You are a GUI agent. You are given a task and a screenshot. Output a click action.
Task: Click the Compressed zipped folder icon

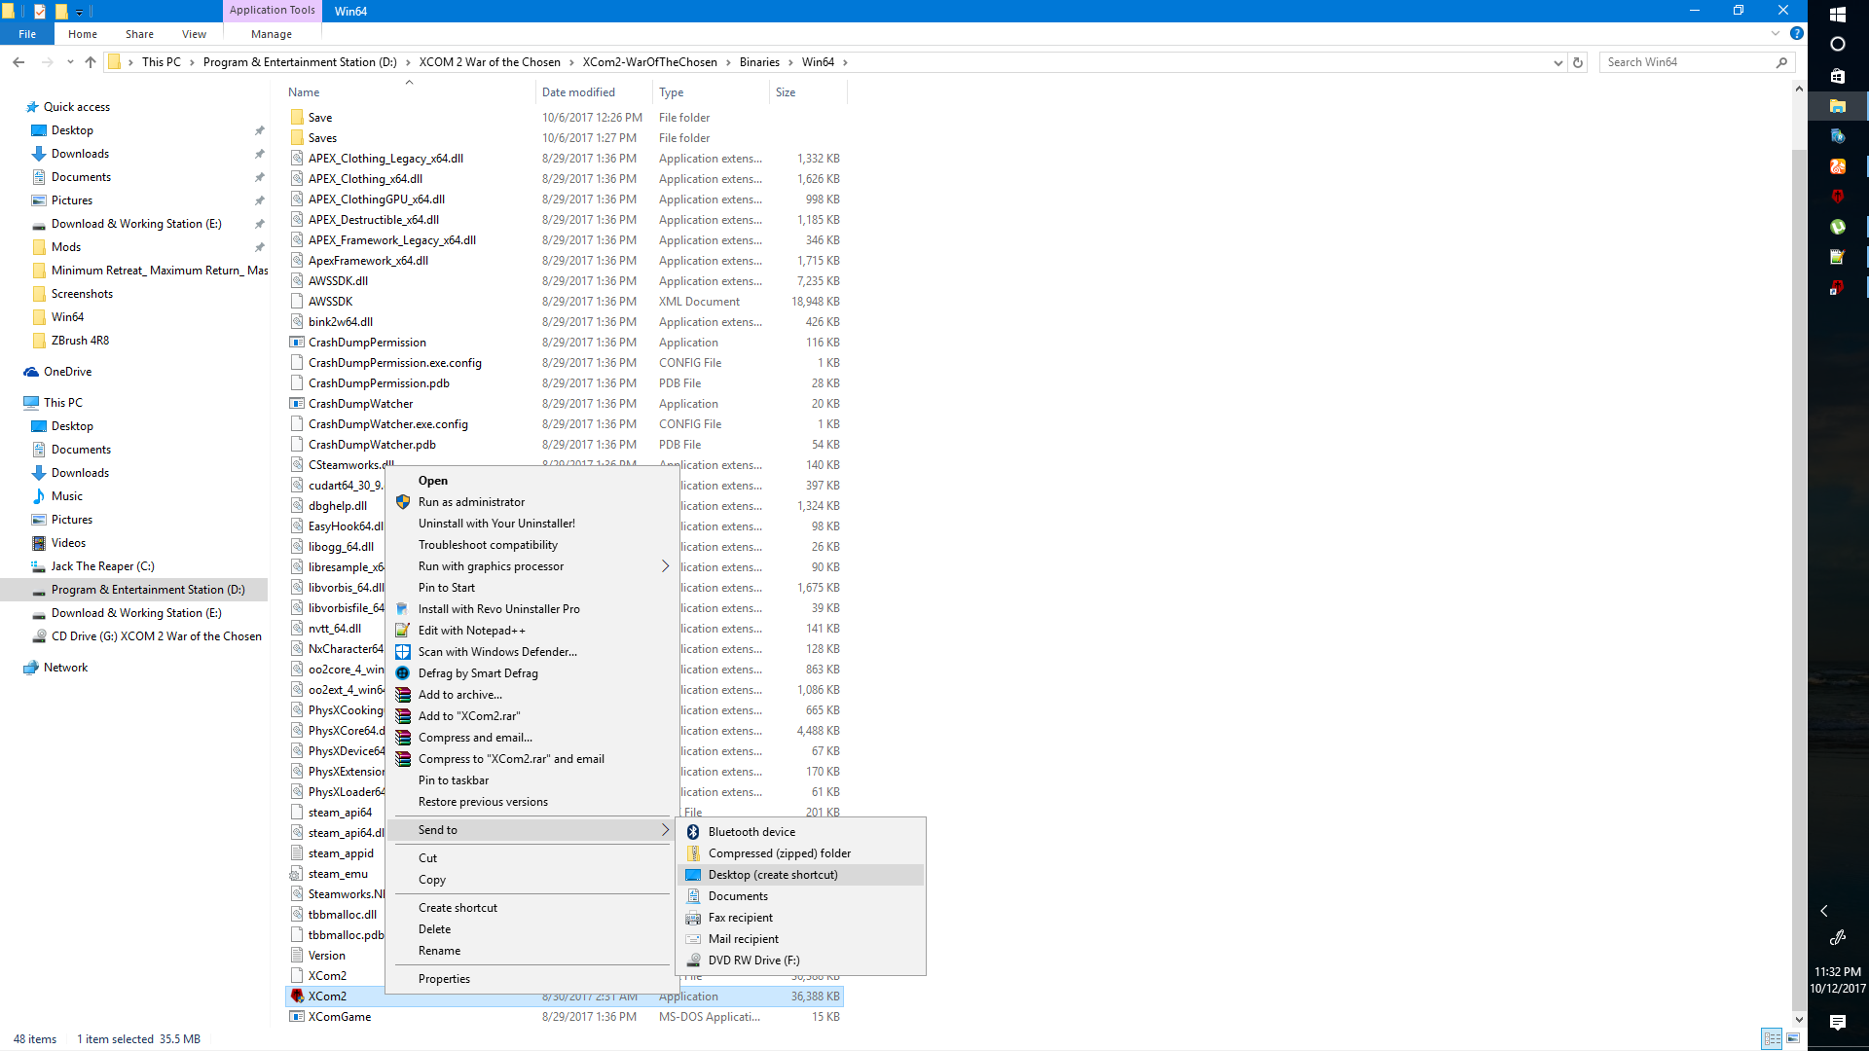[693, 853]
